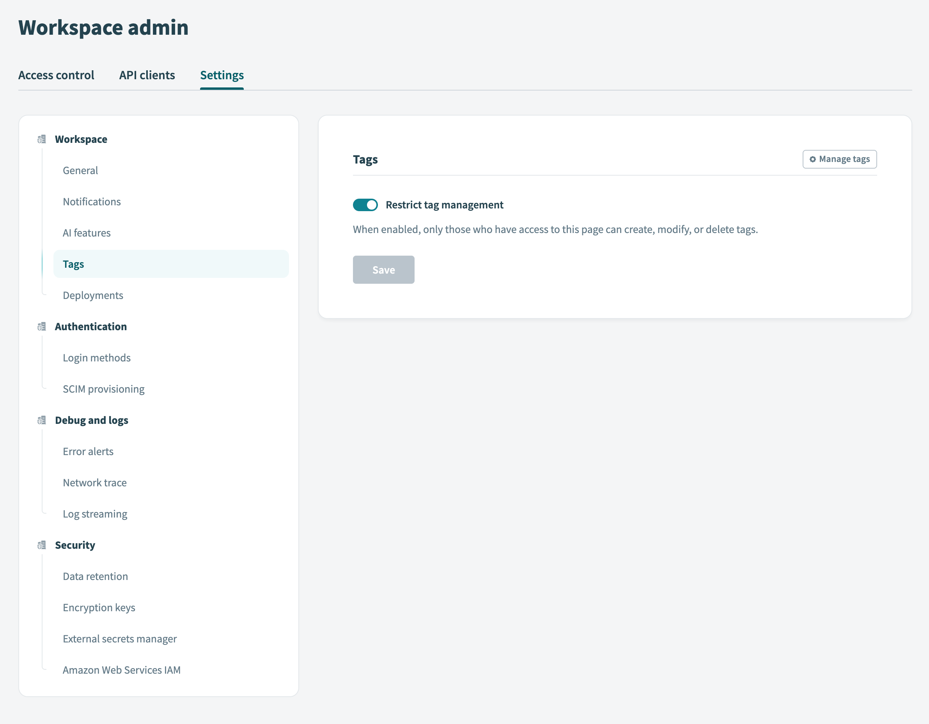Click the Security section icon
The height and width of the screenshot is (724, 929).
(x=42, y=545)
